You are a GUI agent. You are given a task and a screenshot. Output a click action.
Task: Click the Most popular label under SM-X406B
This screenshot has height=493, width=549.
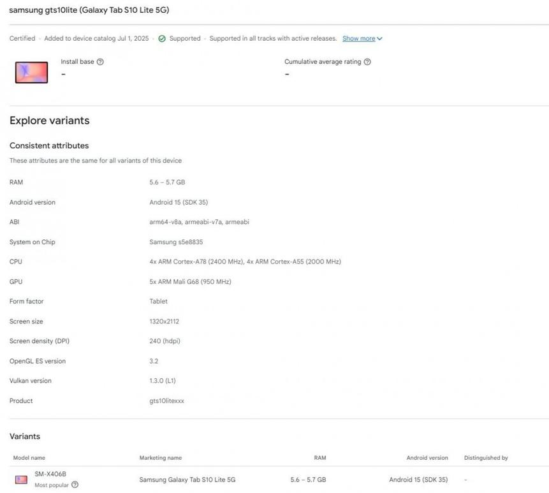pos(52,485)
